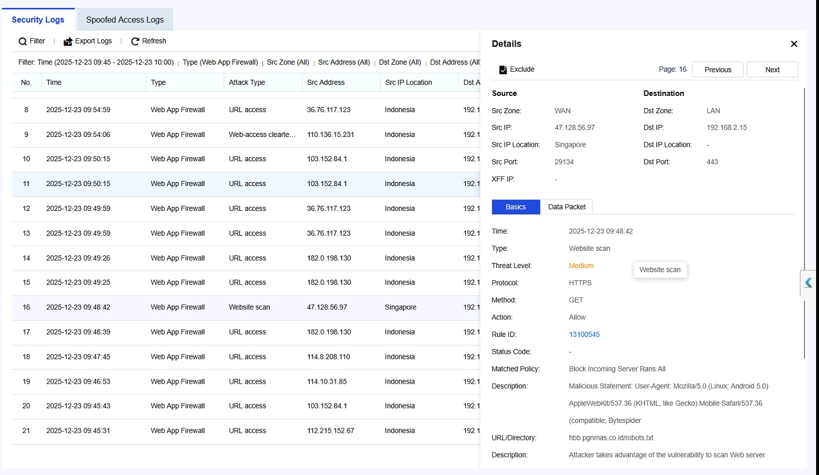Image resolution: width=819 pixels, height=475 pixels.
Task: Open the Filter magnifier icon
Action: 23,41
